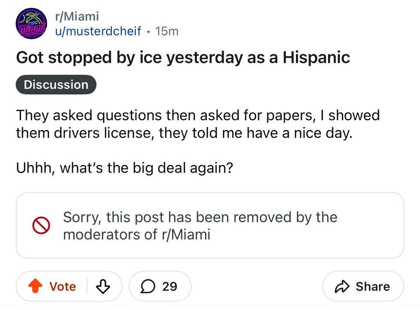420x310 pixels.
Task: Open the r/Miami subreddit name link
Action: [77, 16]
